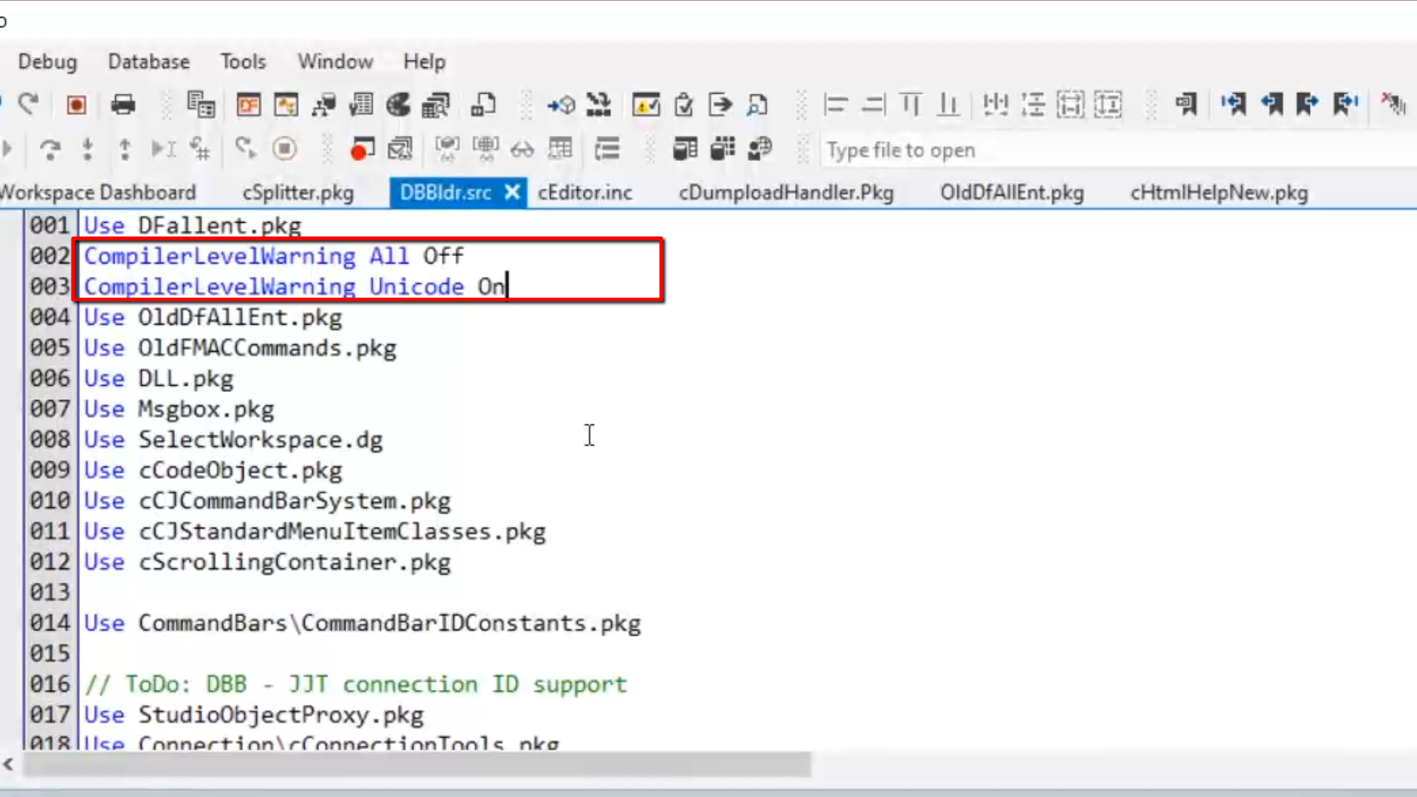The width and height of the screenshot is (1417, 797).
Task: Close the DBBldr.src tab
Action: [x=512, y=193]
